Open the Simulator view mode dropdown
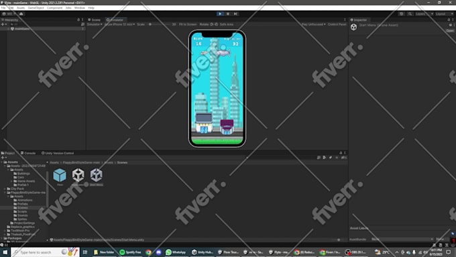The height and width of the screenshot is (257, 456). 95,24
